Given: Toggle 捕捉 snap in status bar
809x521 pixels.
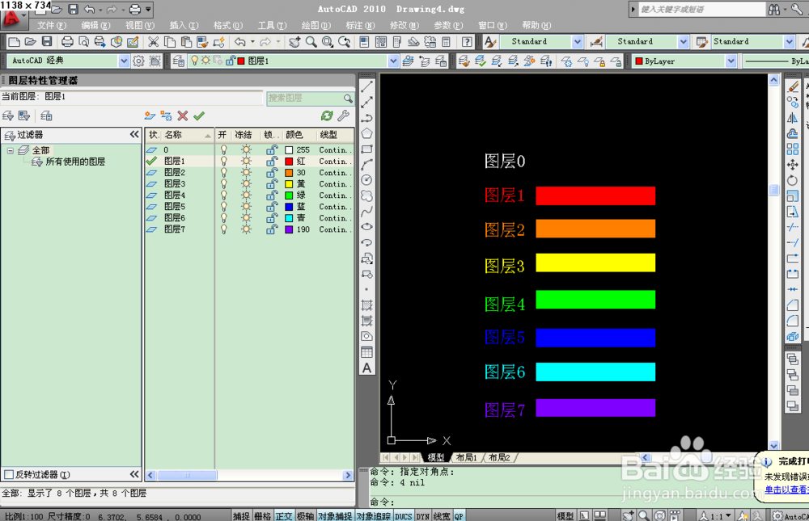Looking at the screenshot, I should tap(241, 516).
